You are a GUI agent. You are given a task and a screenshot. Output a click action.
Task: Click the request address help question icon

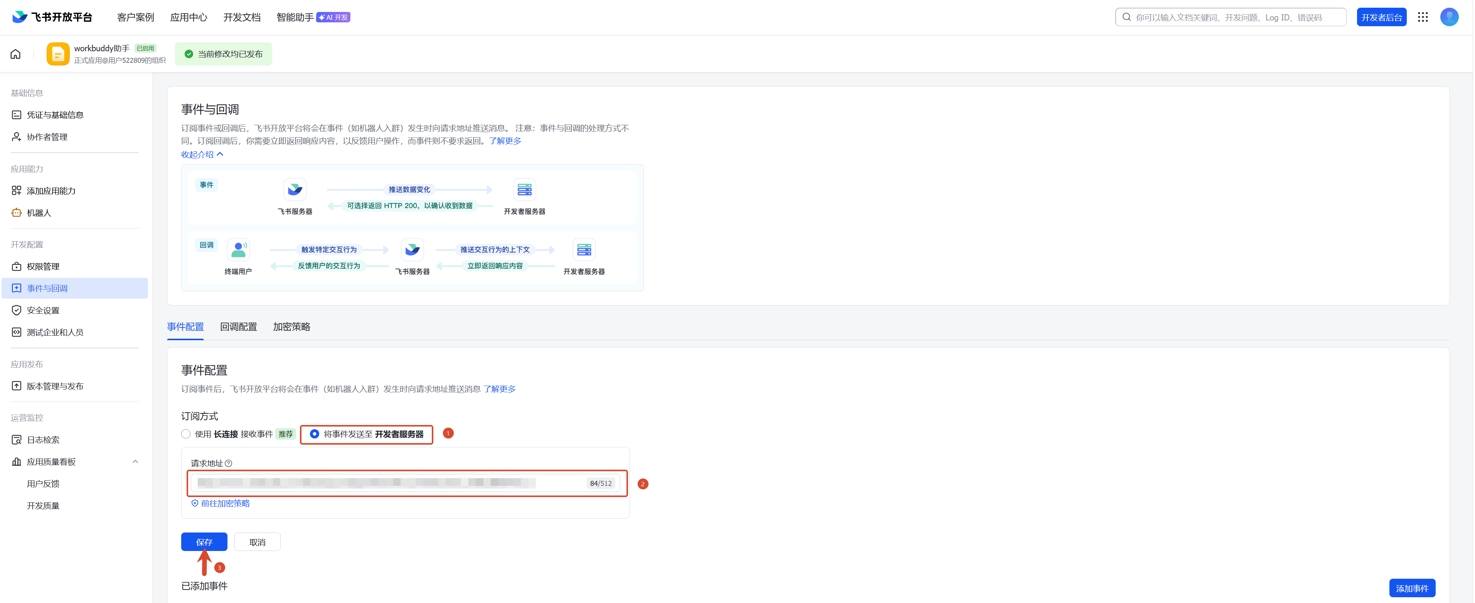(x=229, y=464)
